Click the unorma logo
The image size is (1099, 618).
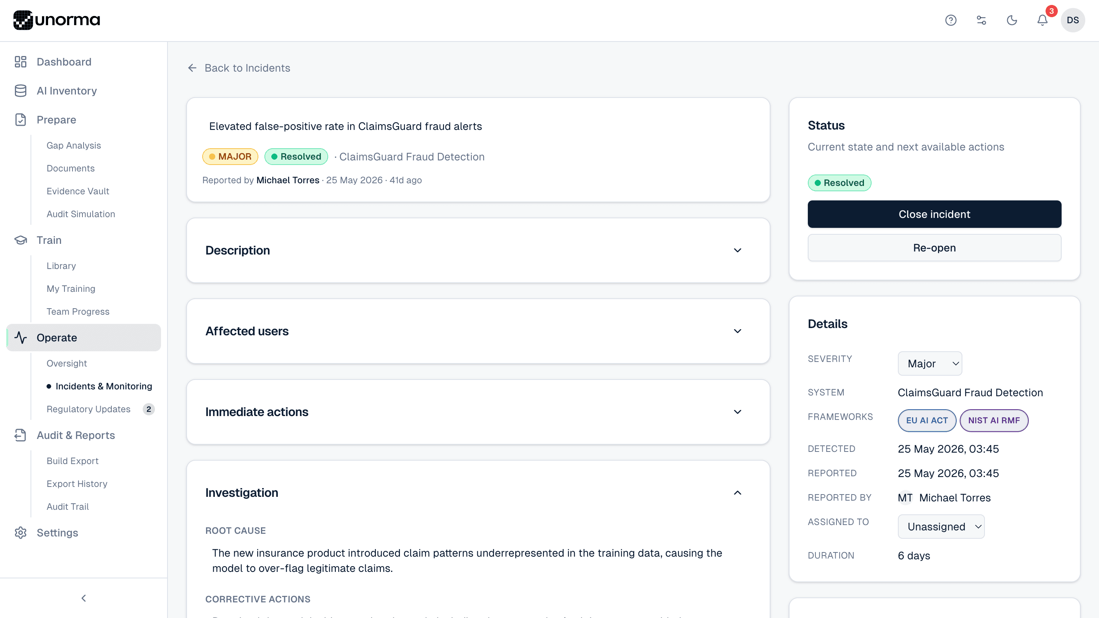57,20
